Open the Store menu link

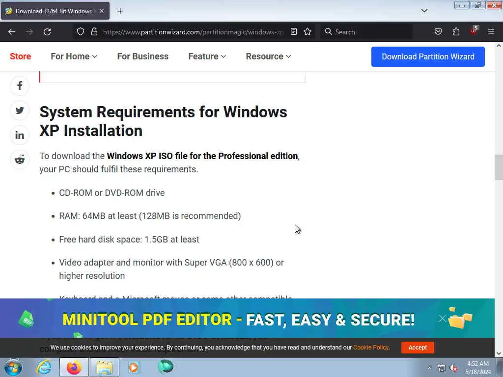click(20, 56)
